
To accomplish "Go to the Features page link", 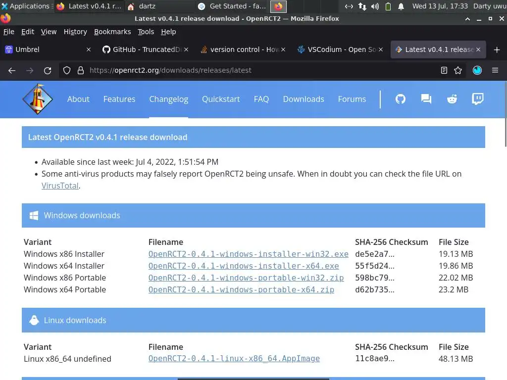I will click(119, 99).
